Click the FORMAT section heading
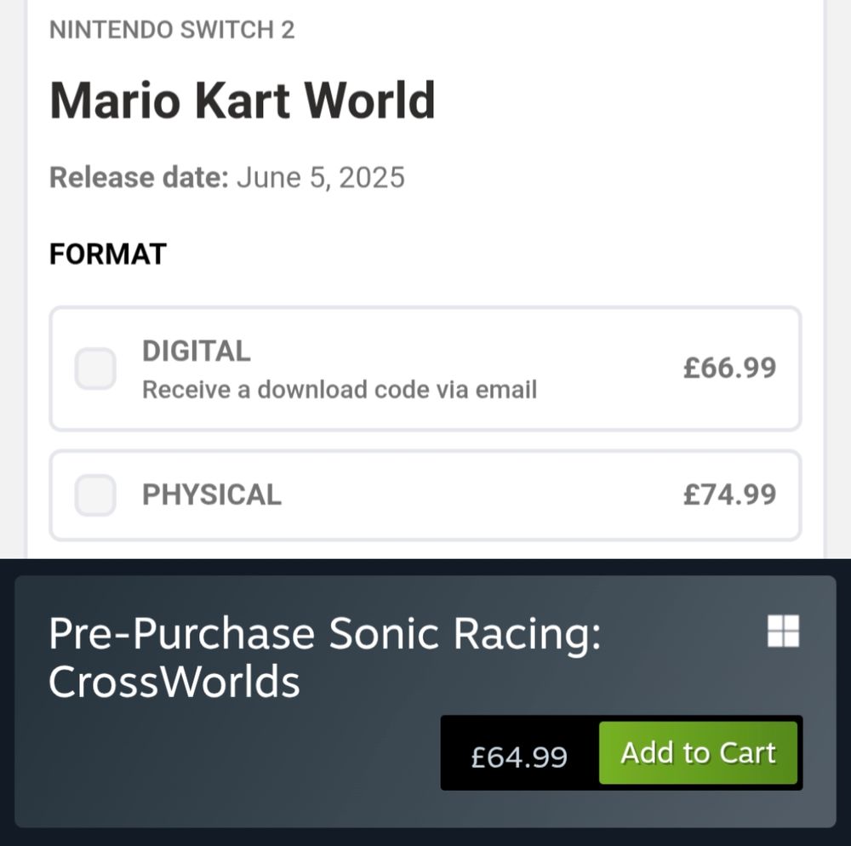Viewport: 851px width, 846px height. 107,254
